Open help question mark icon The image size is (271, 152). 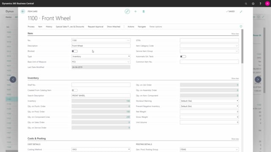(x=260, y=3)
